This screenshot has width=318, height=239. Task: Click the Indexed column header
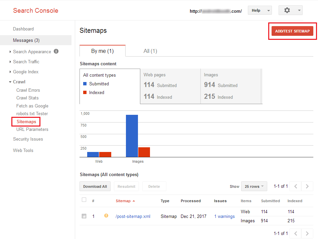pos(295,201)
